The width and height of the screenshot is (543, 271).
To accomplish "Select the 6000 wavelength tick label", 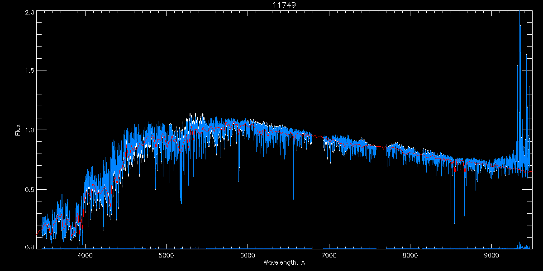I will point(248,254).
